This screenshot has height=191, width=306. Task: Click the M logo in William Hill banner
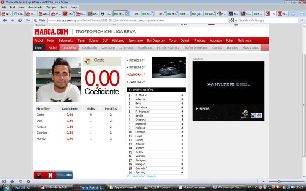click(50, 175)
